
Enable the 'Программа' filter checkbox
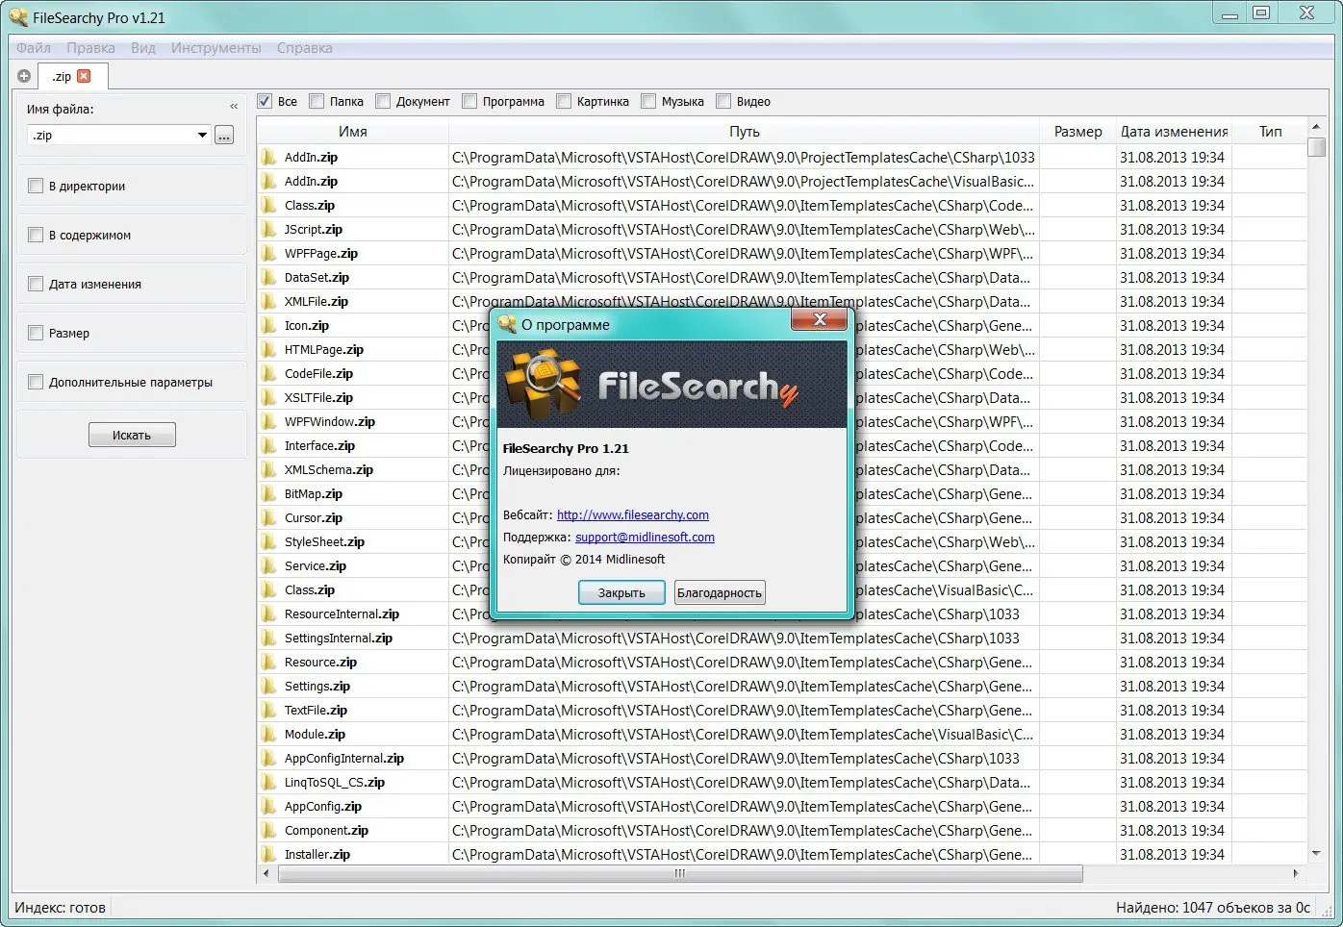[x=469, y=101]
